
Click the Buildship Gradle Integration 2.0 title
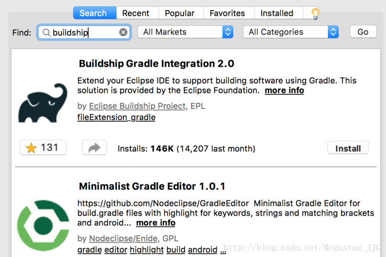click(156, 64)
